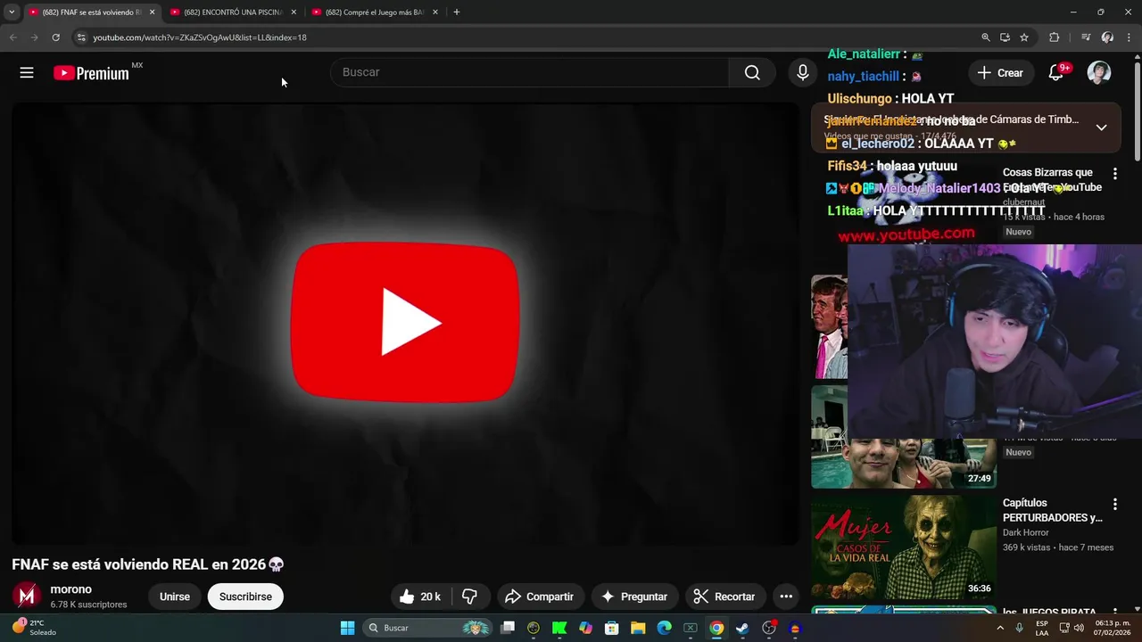1142x642 pixels.
Task: Open File Explorer from the taskbar
Action: coord(638,628)
